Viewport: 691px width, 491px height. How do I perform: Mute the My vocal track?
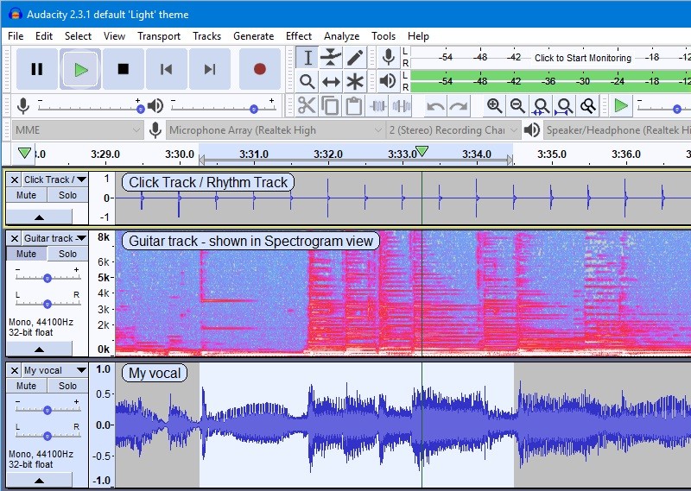point(27,386)
